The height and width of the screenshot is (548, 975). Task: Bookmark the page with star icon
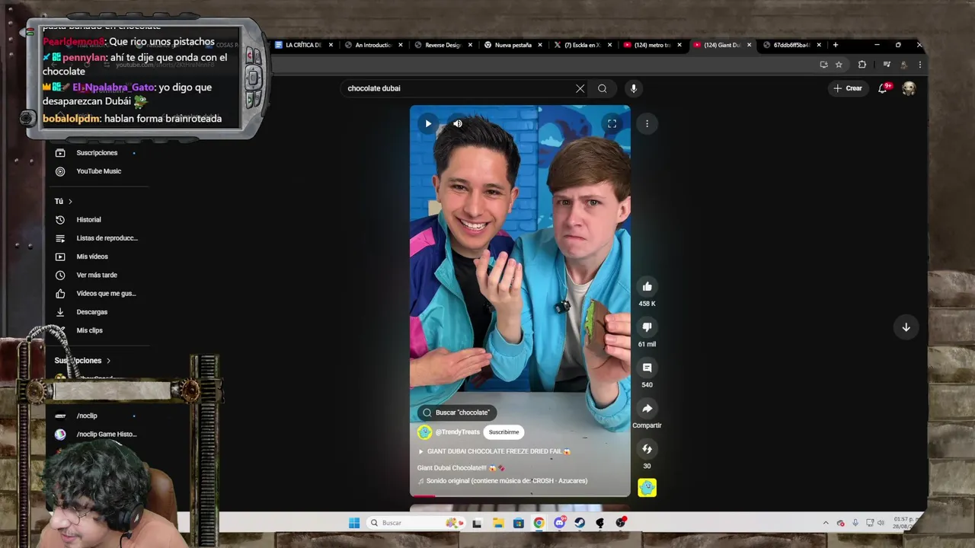[839, 65]
